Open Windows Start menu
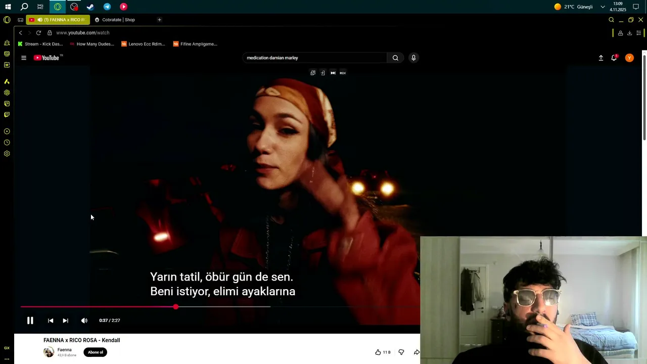The width and height of the screenshot is (647, 364). tap(8, 7)
